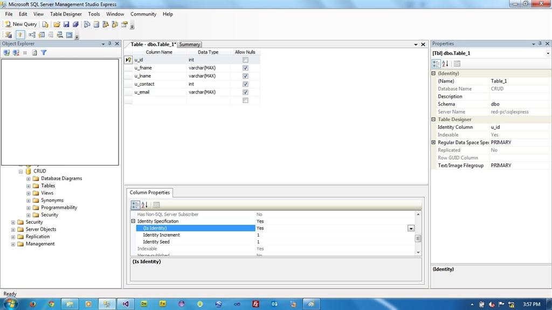This screenshot has width=552, height=310.
Task: Click the Manage Indexes and Keys icon
Action: click(42, 35)
